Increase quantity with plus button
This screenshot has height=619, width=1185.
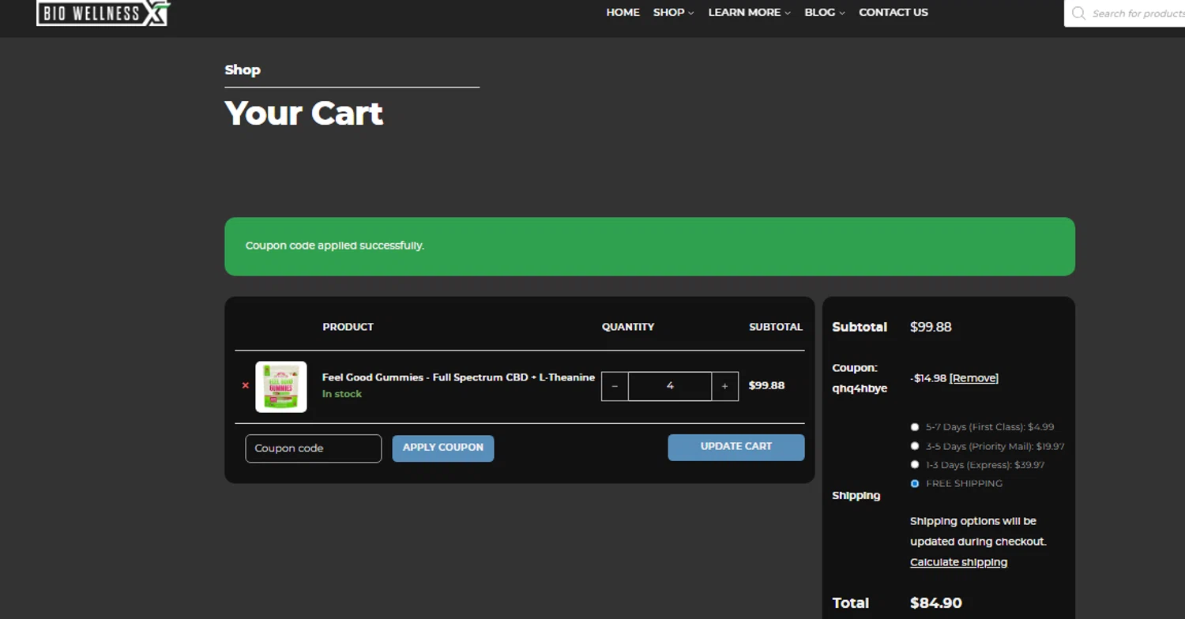pyautogui.click(x=724, y=386)
